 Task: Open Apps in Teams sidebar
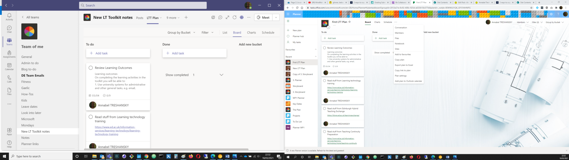point(9,132)
